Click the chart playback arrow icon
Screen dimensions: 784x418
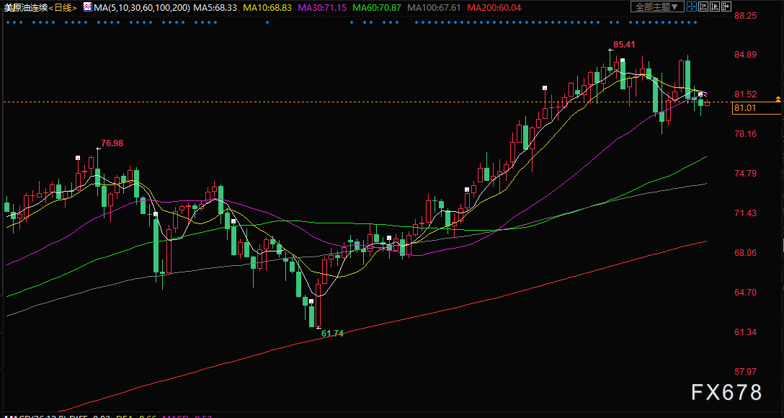pyautogui.click(x=715, y=6)
